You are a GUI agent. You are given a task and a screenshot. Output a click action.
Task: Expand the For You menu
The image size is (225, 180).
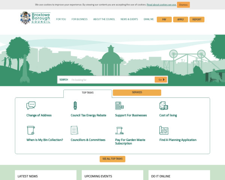[x=61, y=19]
